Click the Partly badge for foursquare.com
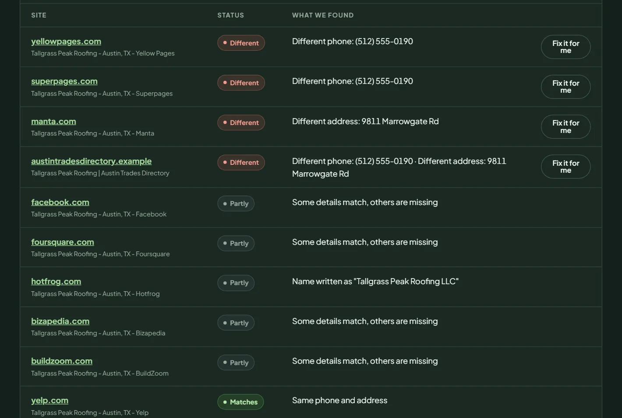 click(236, 243)
